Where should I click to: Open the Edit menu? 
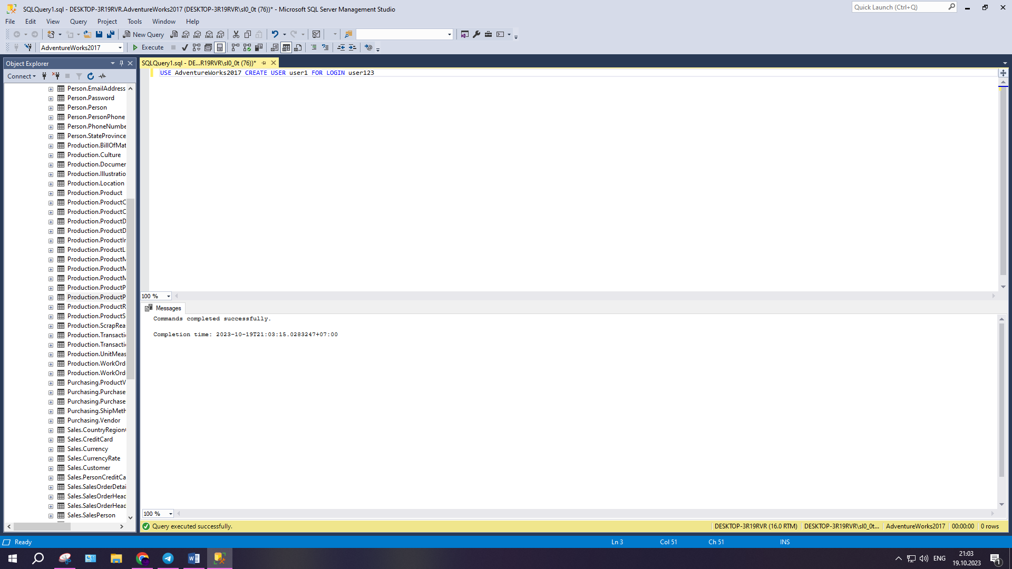[31, 22]
